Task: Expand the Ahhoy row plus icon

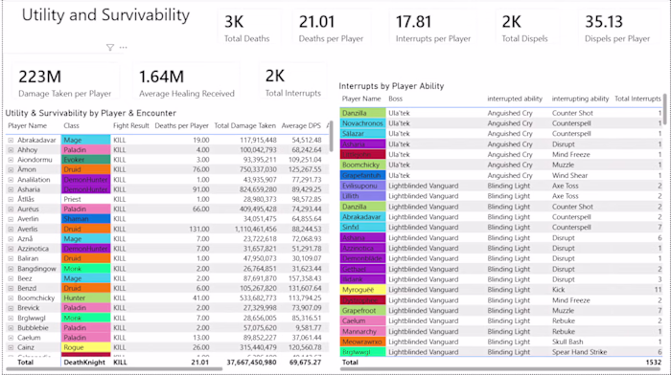Action: (11, 150)
